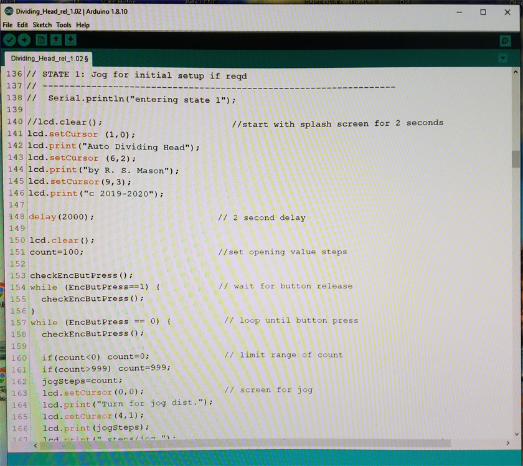Screen dimensions: 523x466
Task: Click the scroll-up arrow of the editor
Action: click(x=516, y=71)
